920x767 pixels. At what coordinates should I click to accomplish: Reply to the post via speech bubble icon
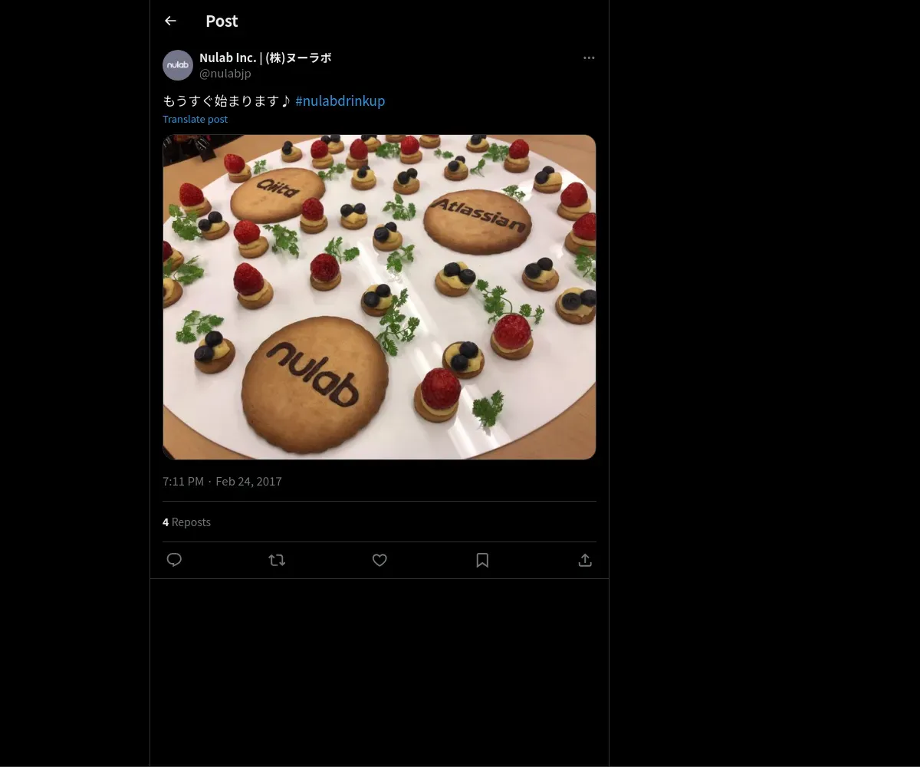point(174,560)
